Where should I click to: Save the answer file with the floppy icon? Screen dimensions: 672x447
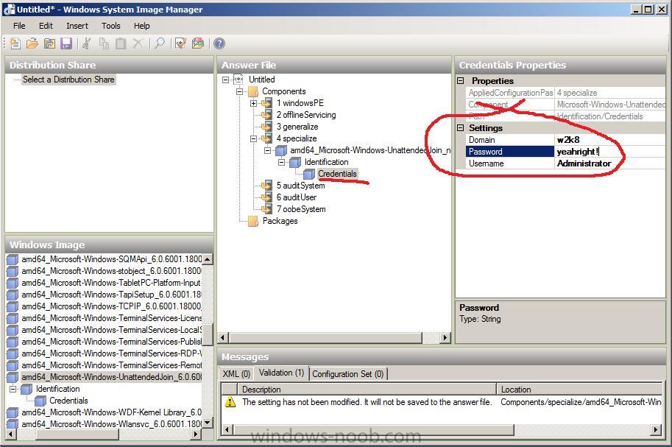click(66, 43)
